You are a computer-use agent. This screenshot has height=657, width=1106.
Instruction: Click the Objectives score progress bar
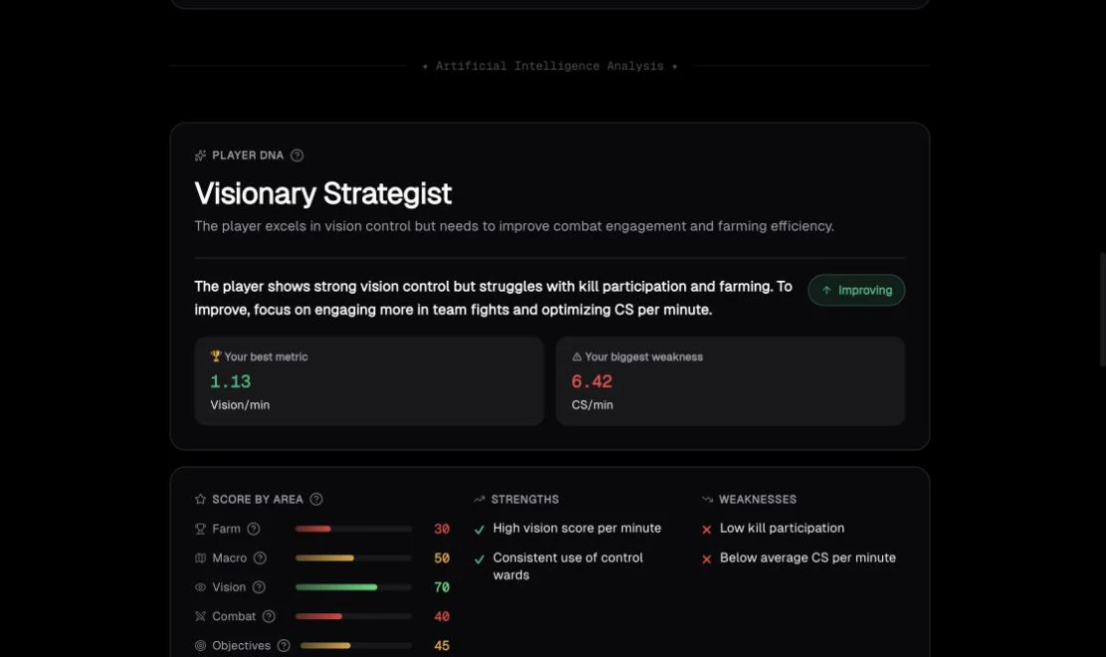tap(356, 646)
